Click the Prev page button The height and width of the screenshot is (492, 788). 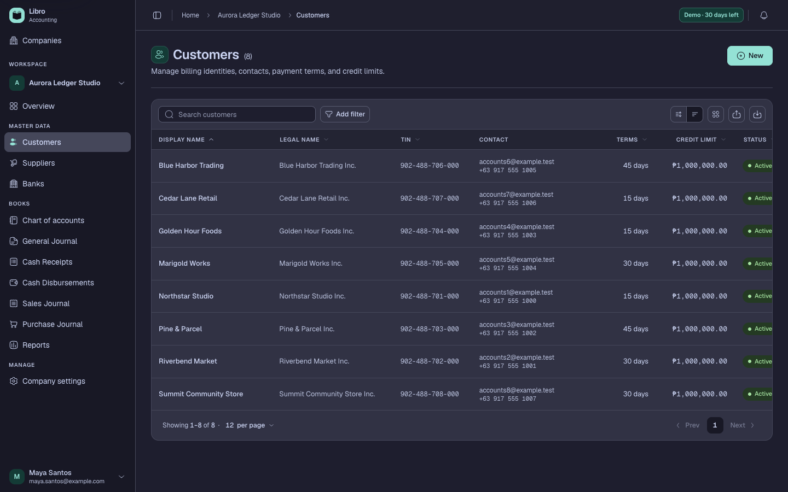[x=688, y=425]
